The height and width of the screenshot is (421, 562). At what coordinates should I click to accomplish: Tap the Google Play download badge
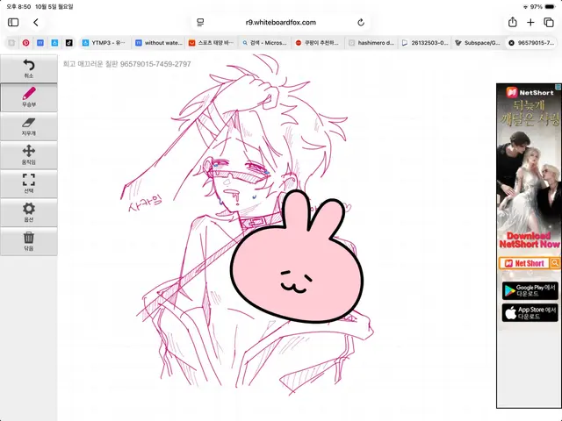point(530,290)
